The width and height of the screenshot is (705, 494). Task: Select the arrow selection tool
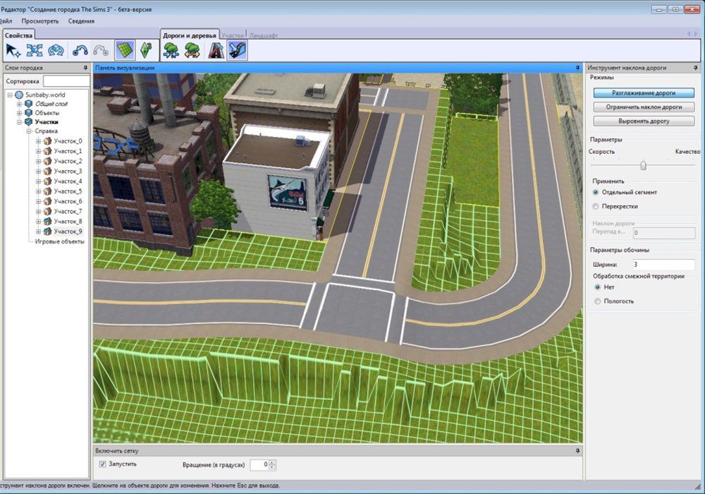coord(13,50)
